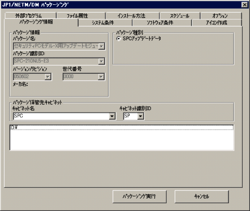Screen dimensions: 250x211
Task: Expand the パッケージ識別ID dropdown arrow
Action: pos(101,61)
